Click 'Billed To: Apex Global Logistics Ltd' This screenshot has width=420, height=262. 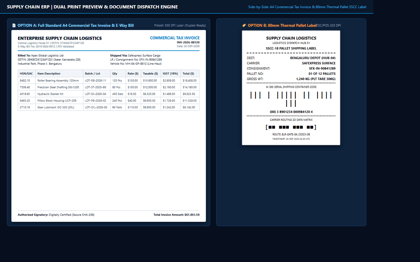41,55
